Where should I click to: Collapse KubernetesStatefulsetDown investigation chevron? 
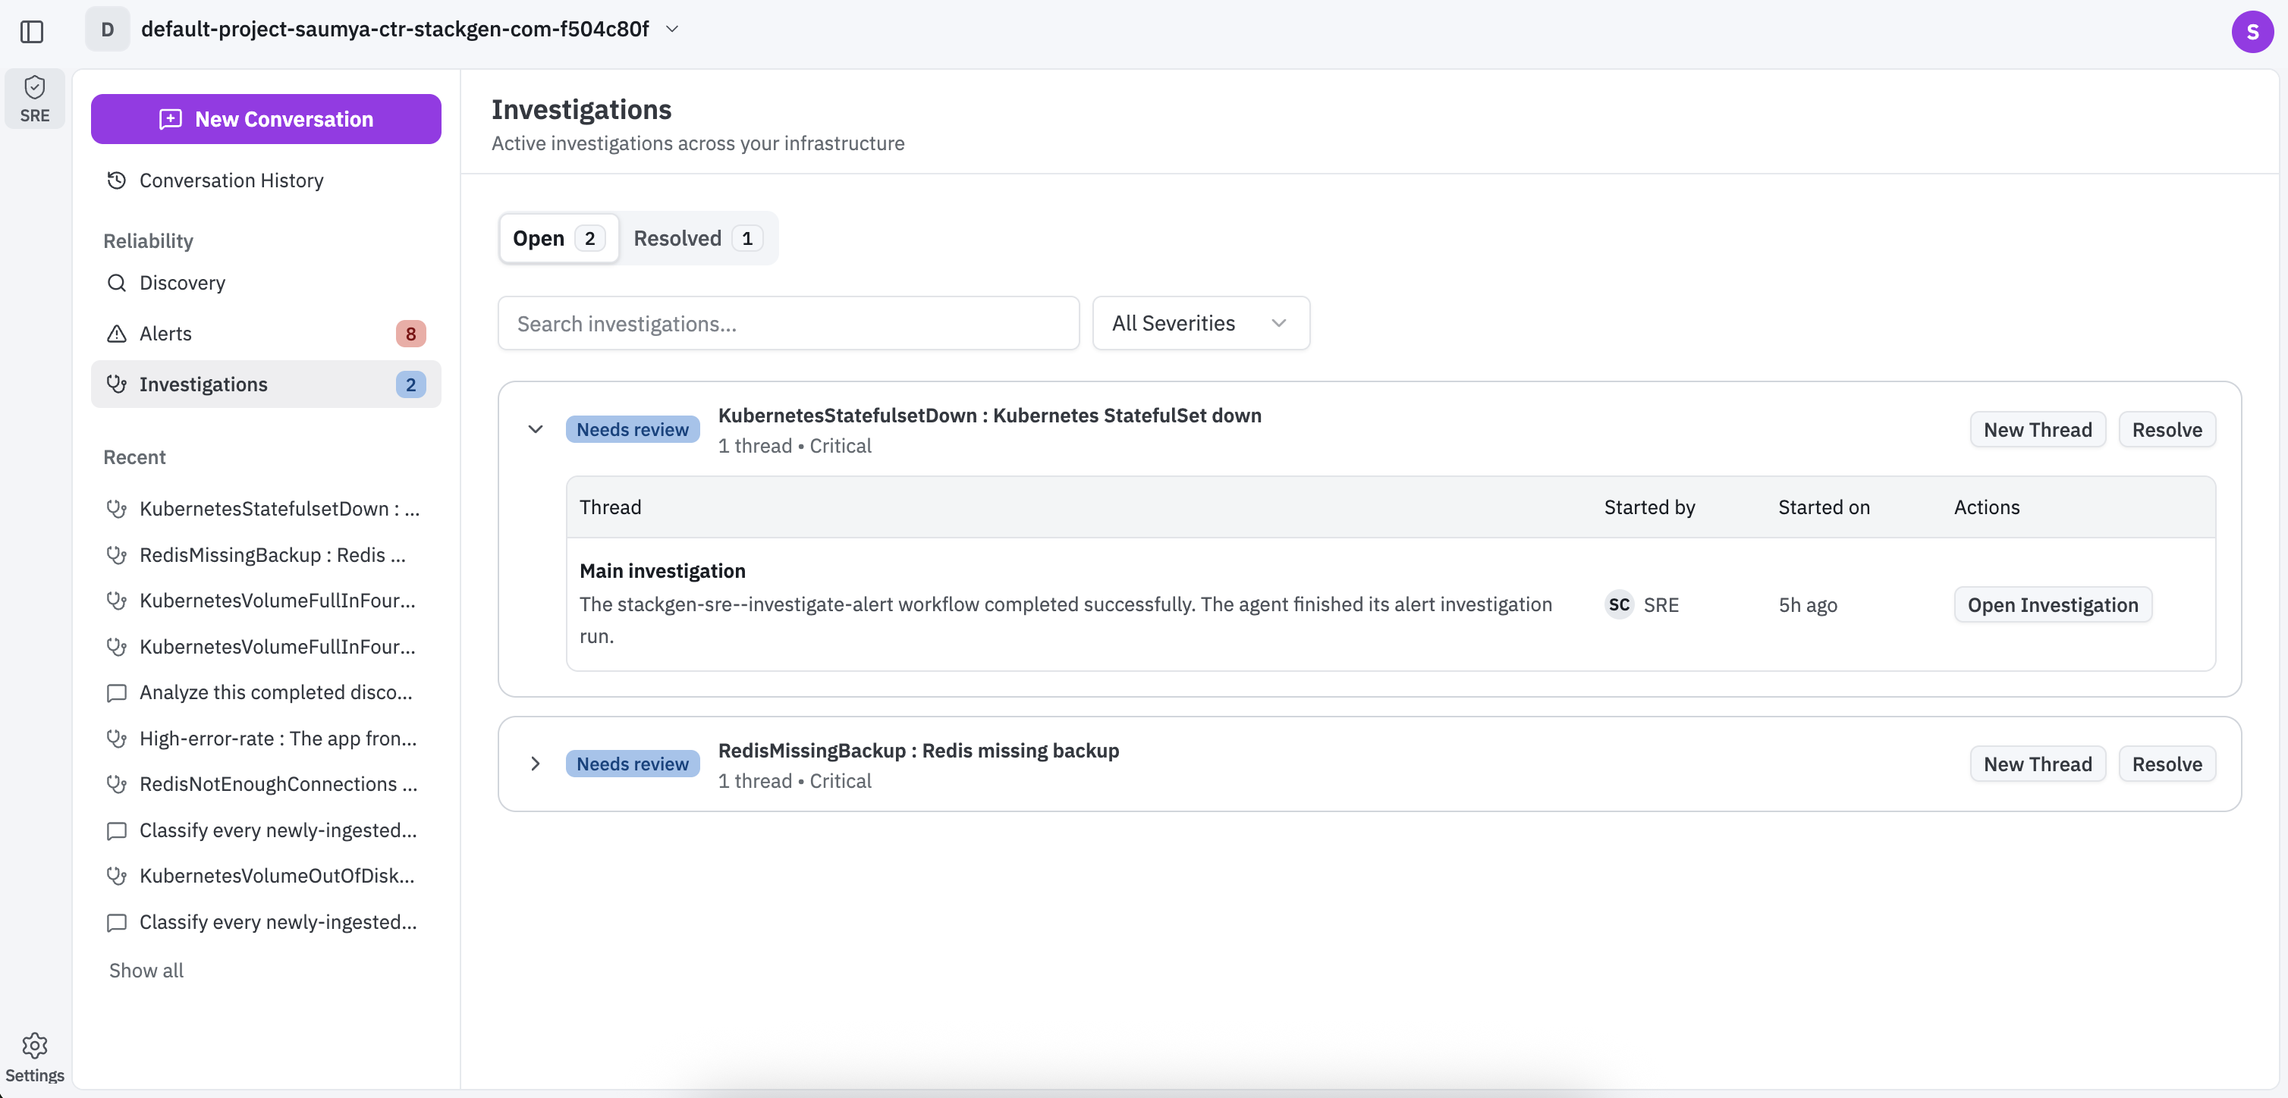[536, 430]
